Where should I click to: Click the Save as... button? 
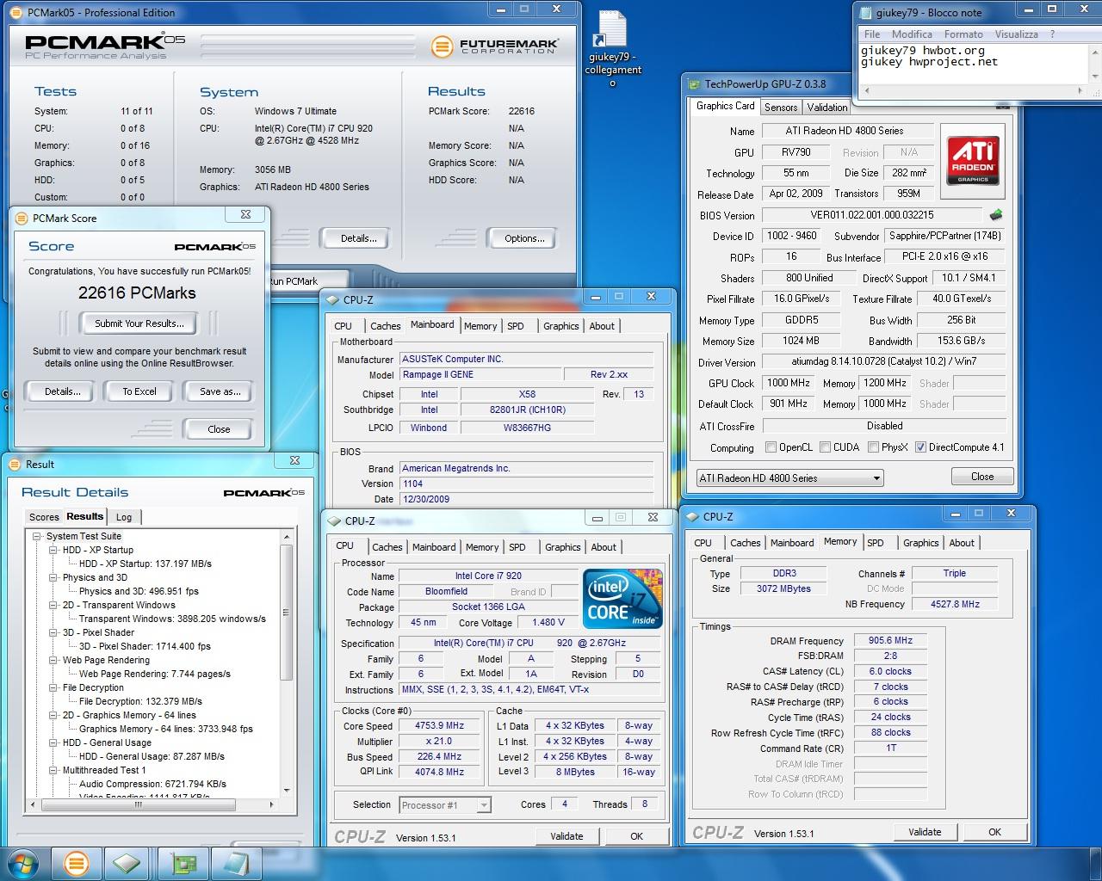220,391
